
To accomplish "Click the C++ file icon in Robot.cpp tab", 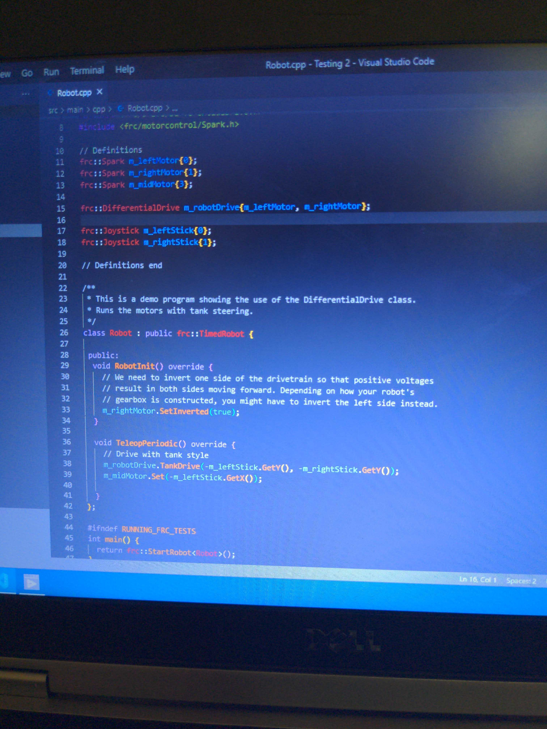I will coord(50,93).
